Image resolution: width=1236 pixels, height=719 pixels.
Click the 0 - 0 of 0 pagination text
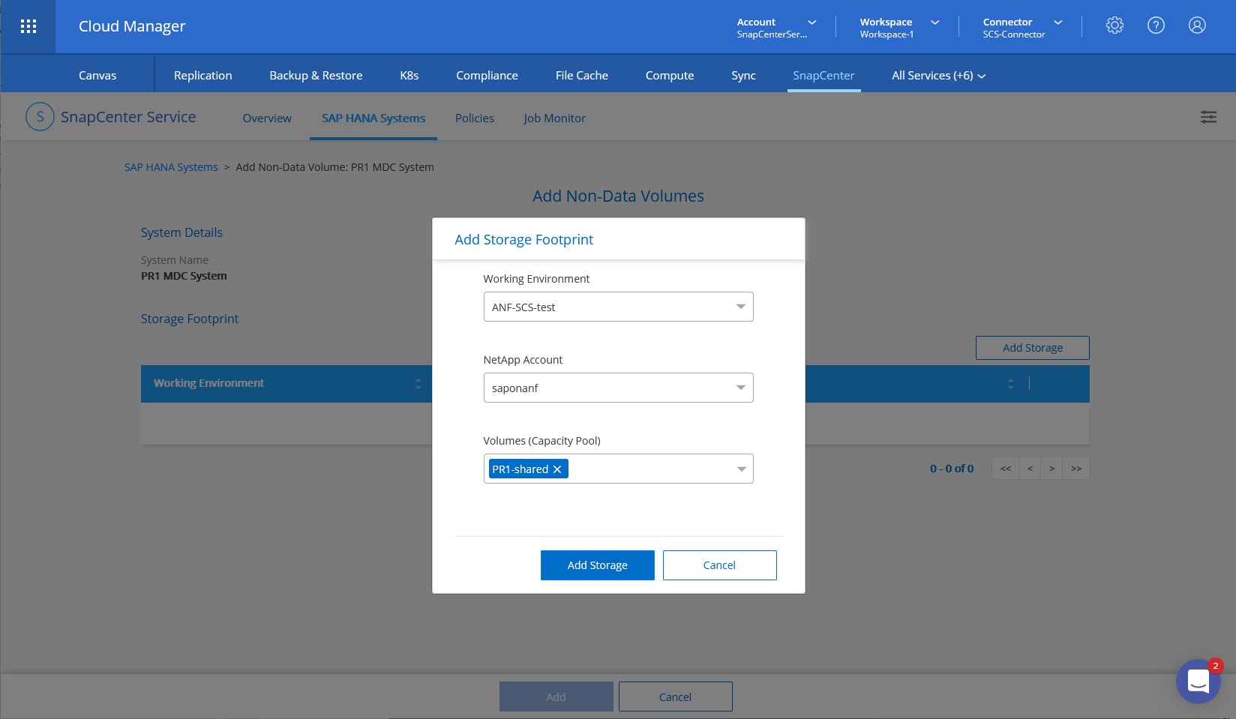point(952,469)
